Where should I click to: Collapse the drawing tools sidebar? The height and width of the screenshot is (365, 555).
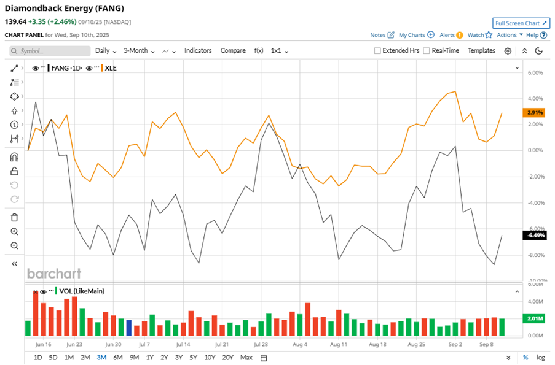pyautogui.click(x=14, y=264)
